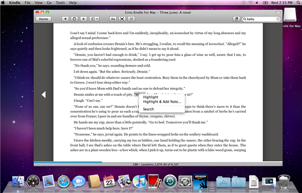Add a bookmark with the plus button
302x193 pixels.
[x=84, y=19]
